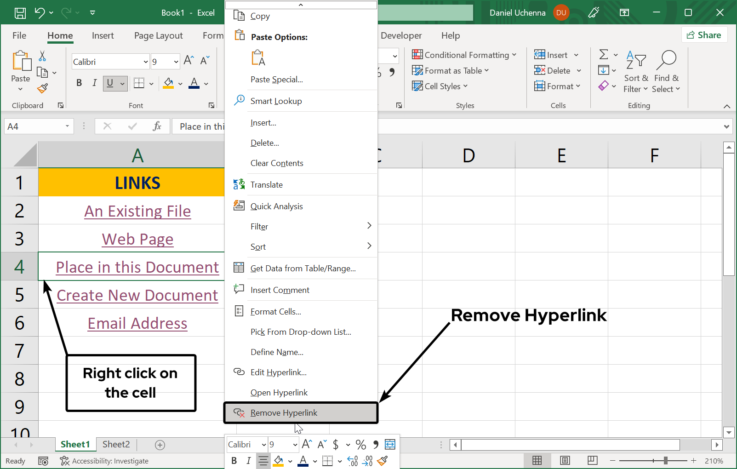Click the AutoSum sigma icon

tap(604, 55)
